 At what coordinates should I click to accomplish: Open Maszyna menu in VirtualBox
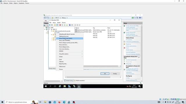point(6,3)
